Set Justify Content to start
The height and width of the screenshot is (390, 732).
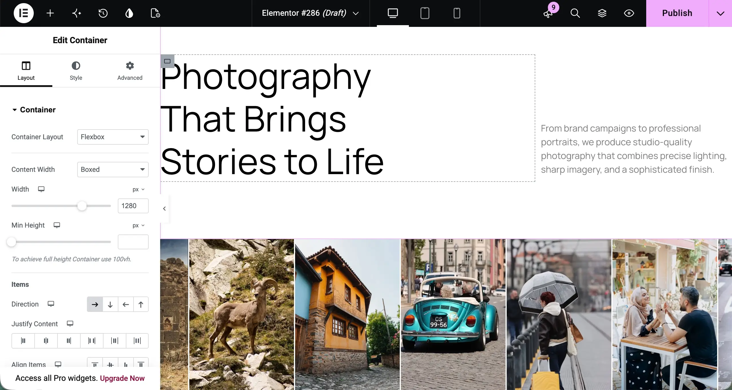(23, 341)
